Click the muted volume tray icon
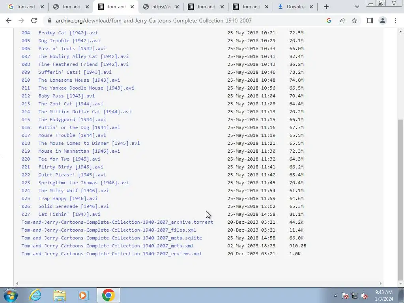Viewport: 404px width, 303px height. [364, 296]
